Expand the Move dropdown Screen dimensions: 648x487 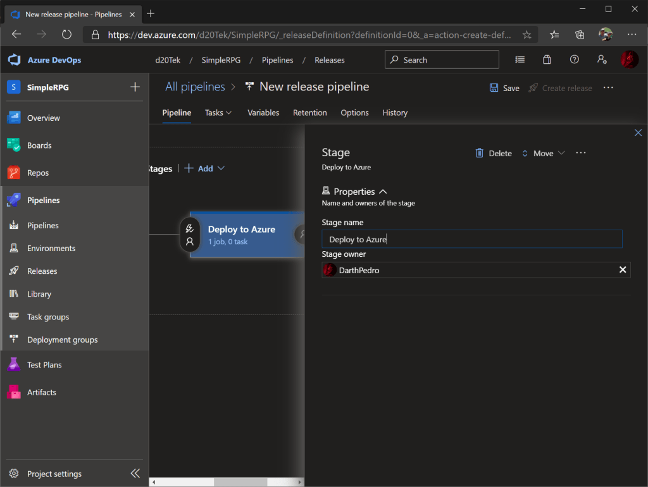[x=544, y=153]
